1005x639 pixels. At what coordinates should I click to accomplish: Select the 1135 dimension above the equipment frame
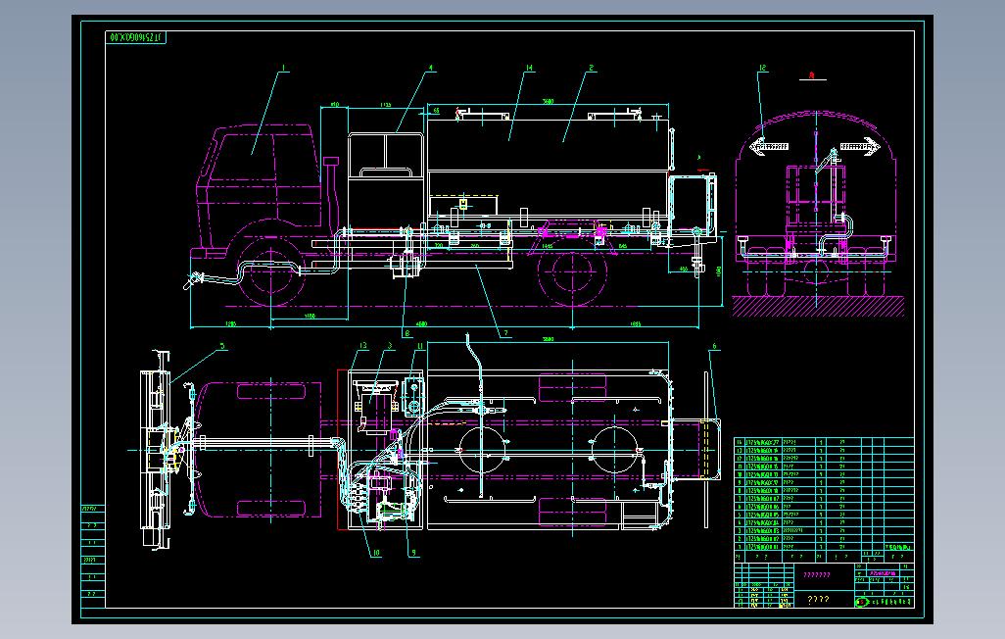(385, 104)
